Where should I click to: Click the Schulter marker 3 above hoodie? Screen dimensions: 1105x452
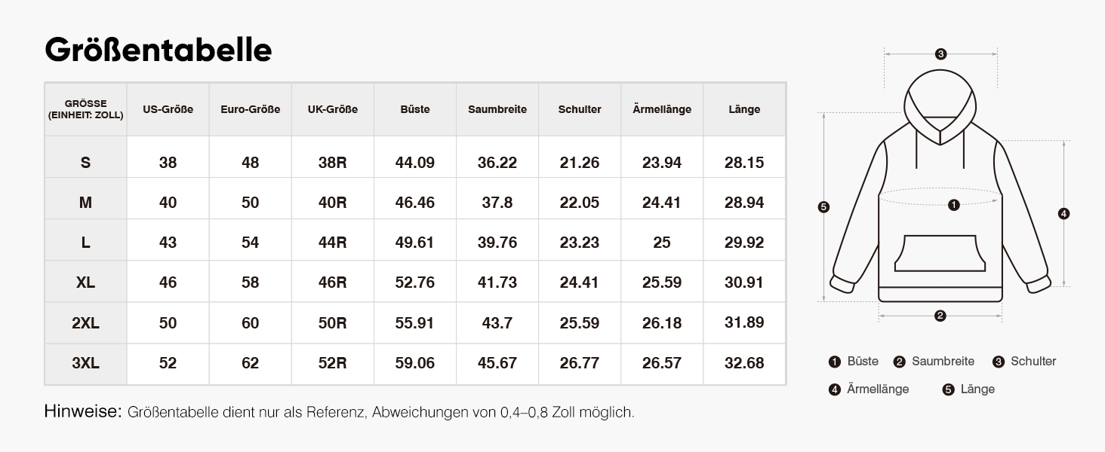point(940,54)
